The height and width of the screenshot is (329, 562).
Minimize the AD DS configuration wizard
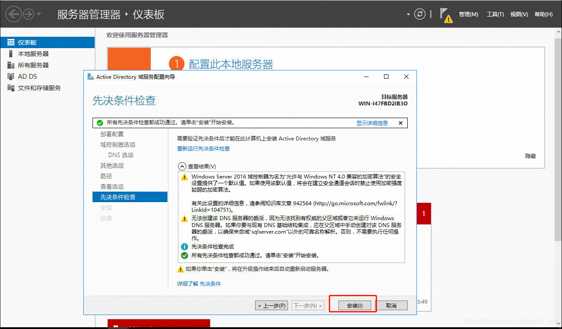coord(366,77)
